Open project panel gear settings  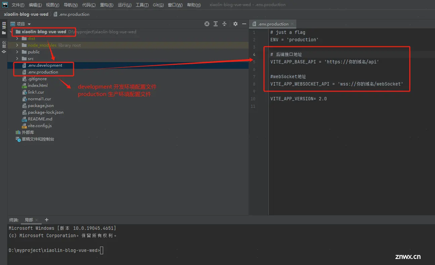[235, 24]
